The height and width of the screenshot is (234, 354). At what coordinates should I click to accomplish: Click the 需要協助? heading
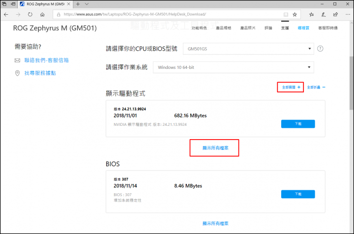coord(28,47)
